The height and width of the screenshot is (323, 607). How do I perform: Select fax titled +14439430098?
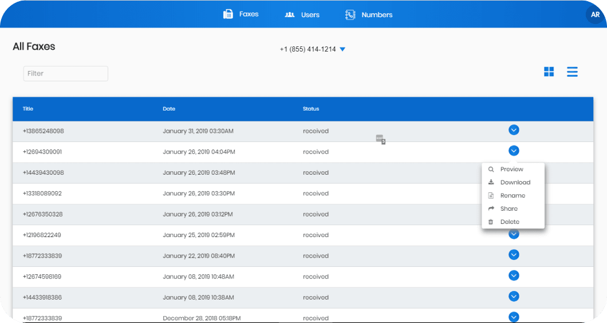coord(44,173)
